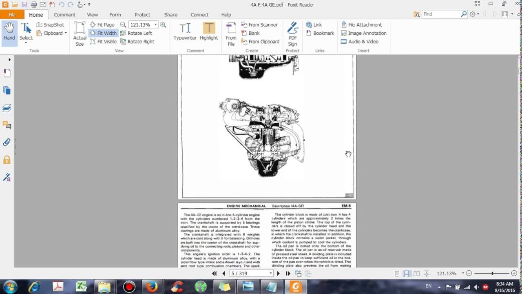Click the Print icon in quick access toolbar

[33, 4]
